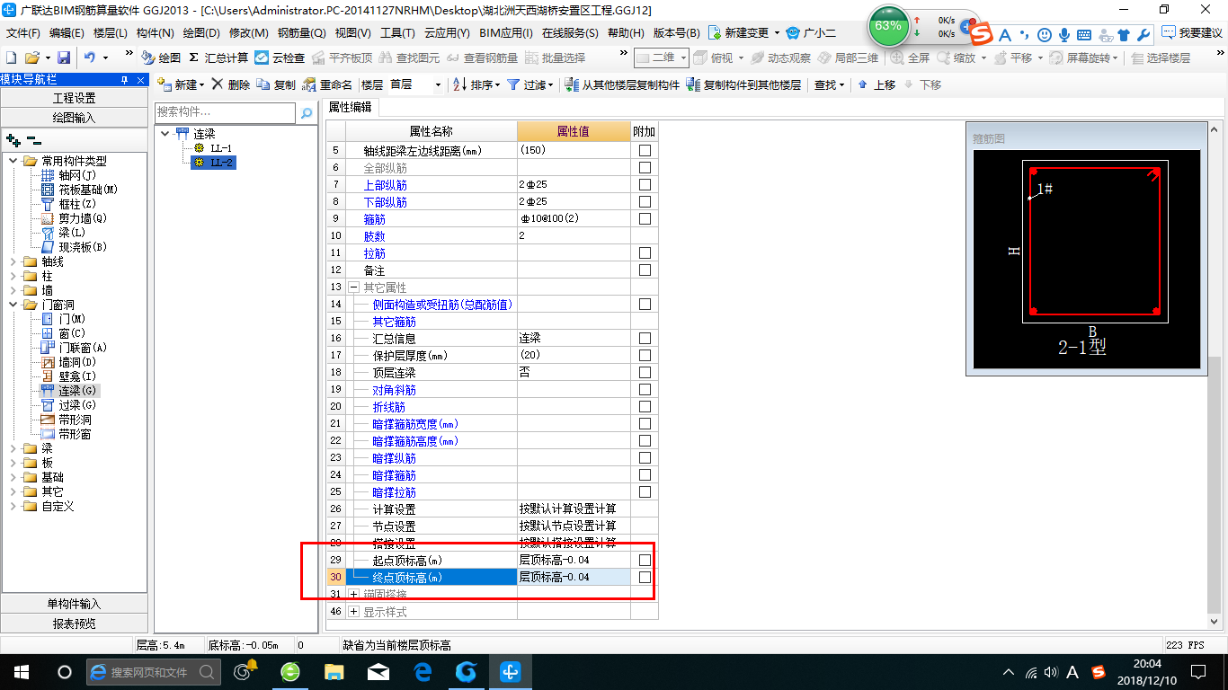
Task: Open the 报表预览 section
Action: pos(74,624)
